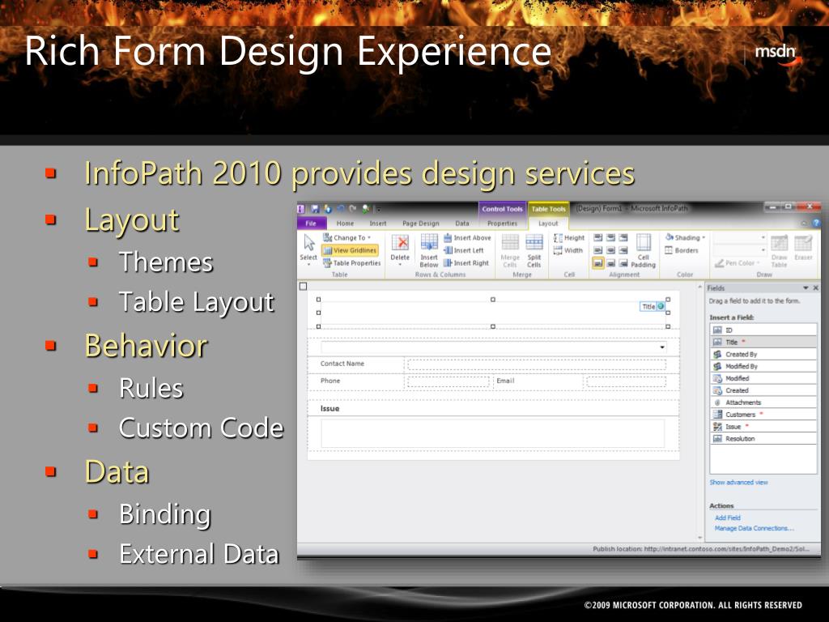829x622 pixels.
Task: Open the Pen Color dropdown
Action: [737, 263]
